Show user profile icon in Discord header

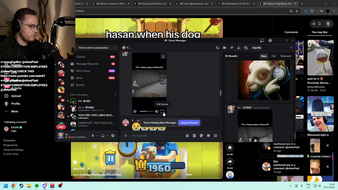(x=246, y=47)
